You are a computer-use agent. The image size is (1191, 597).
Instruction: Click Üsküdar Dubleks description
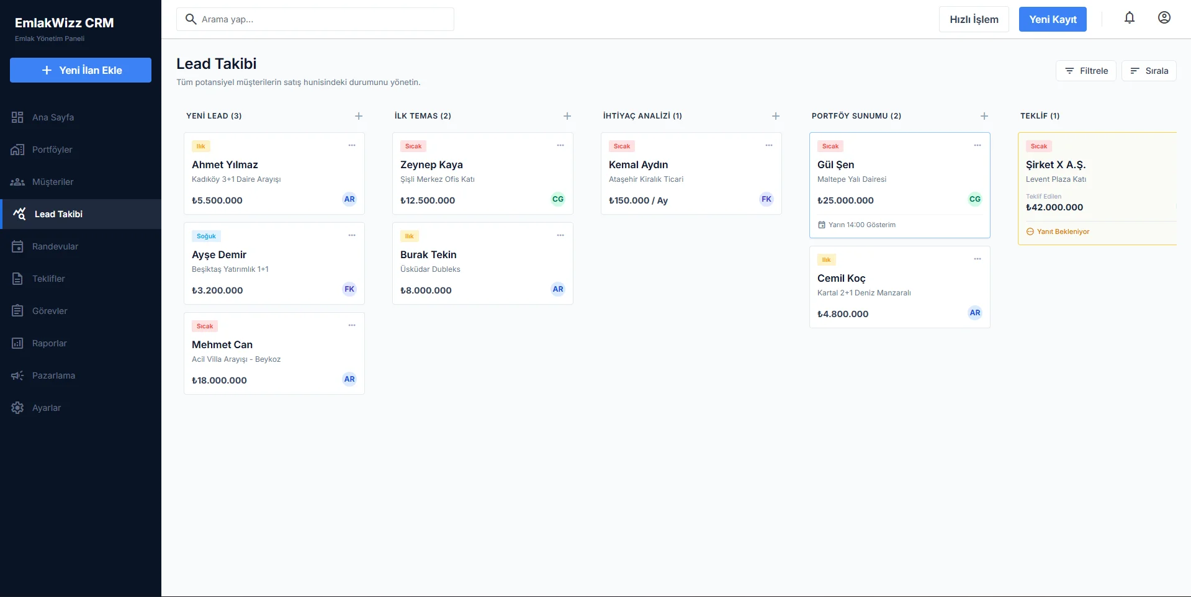click(x=430, y=269)
